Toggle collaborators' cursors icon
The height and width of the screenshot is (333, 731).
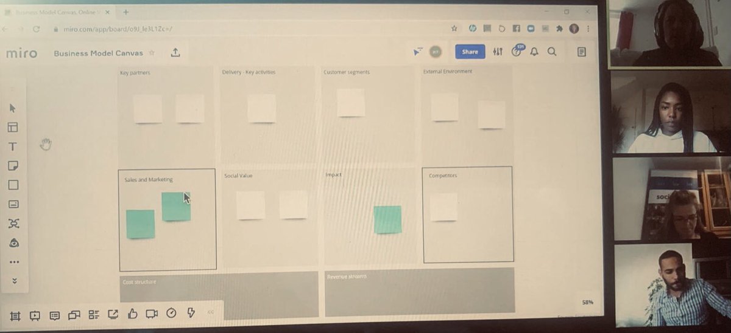point(418,52)
